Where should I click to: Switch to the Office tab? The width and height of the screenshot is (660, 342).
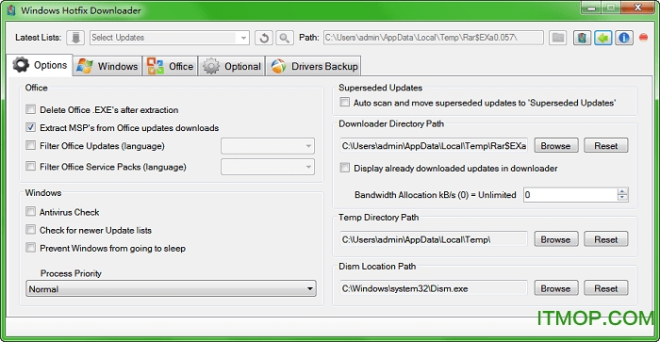point(170,67)
